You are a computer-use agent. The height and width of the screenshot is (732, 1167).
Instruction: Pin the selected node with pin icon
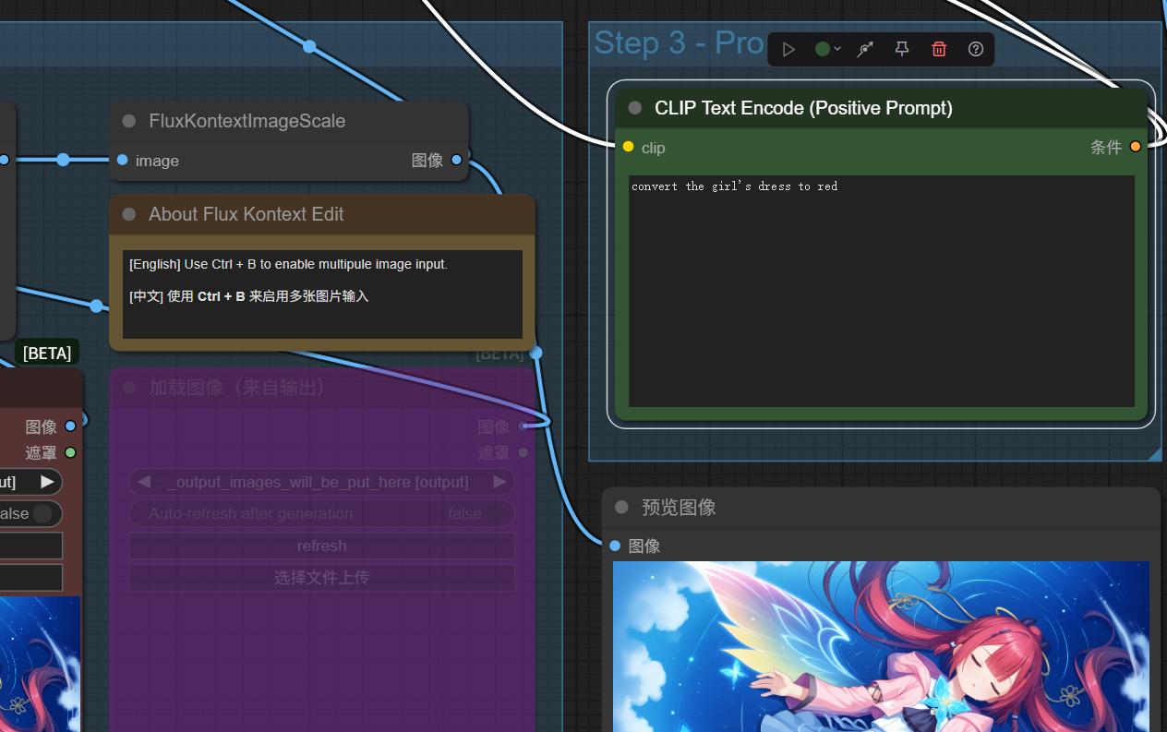902,50
